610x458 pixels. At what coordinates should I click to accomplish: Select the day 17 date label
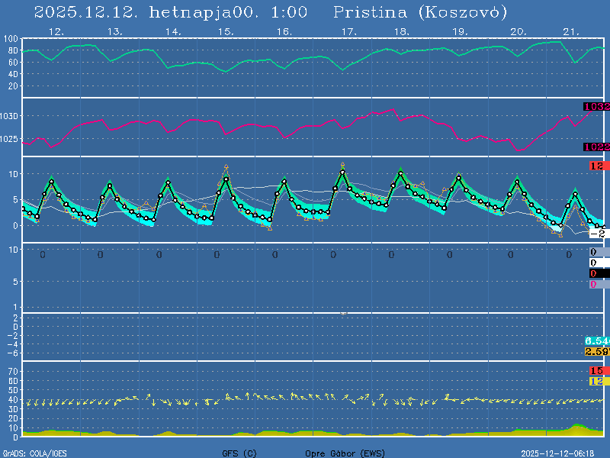tap(349, 32)
